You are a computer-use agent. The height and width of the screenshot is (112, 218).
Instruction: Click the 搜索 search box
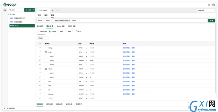pos(16,10)
